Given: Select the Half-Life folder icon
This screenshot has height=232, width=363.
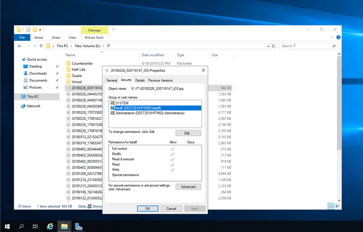Looking at the screenshot, I should pyautogui.click(x=68, y=69).
